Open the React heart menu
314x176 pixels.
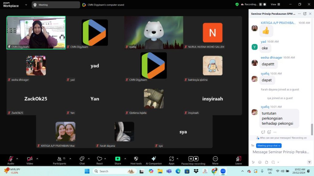(99, 160)
